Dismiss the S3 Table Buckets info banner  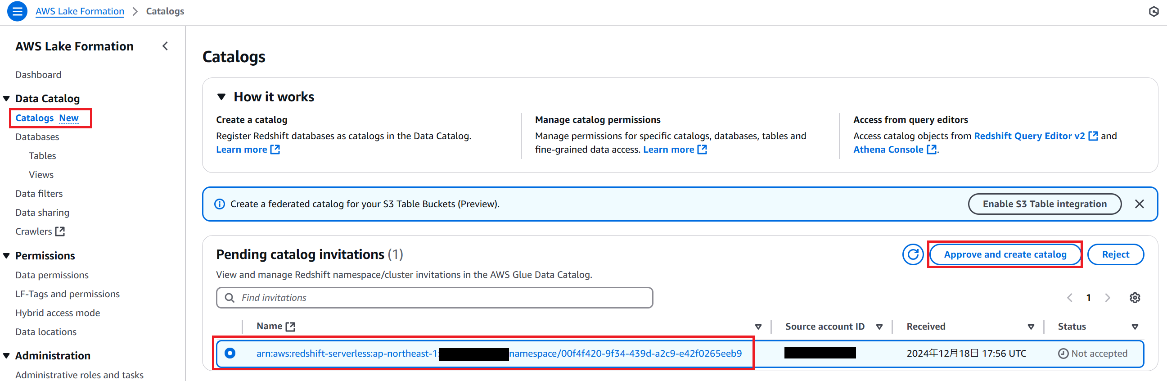1140,204
